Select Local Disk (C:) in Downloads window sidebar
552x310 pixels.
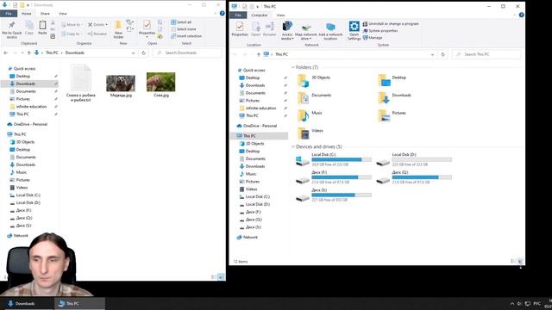[28, 195]
